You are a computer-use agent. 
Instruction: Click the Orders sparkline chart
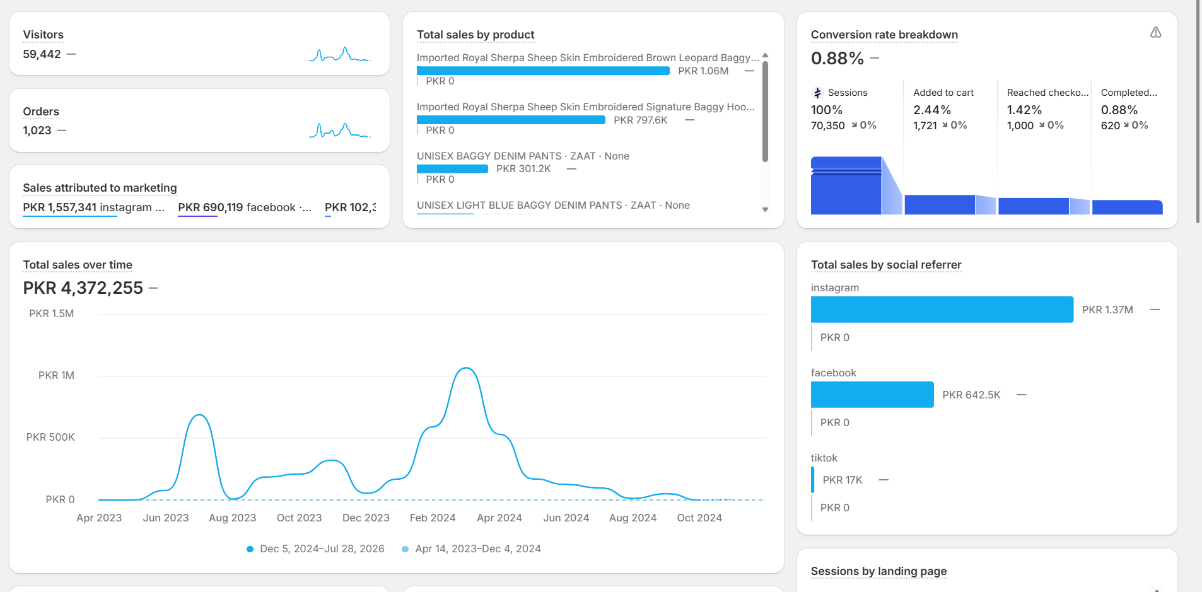pyautogui.click(x=340, y=131)
